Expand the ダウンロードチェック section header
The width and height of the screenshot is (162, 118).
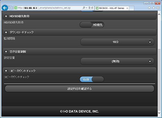(79, 32)
